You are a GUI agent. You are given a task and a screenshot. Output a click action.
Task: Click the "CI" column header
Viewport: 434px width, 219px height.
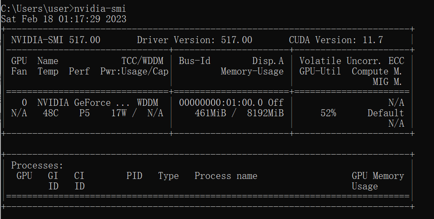click(x=79, y=176)
